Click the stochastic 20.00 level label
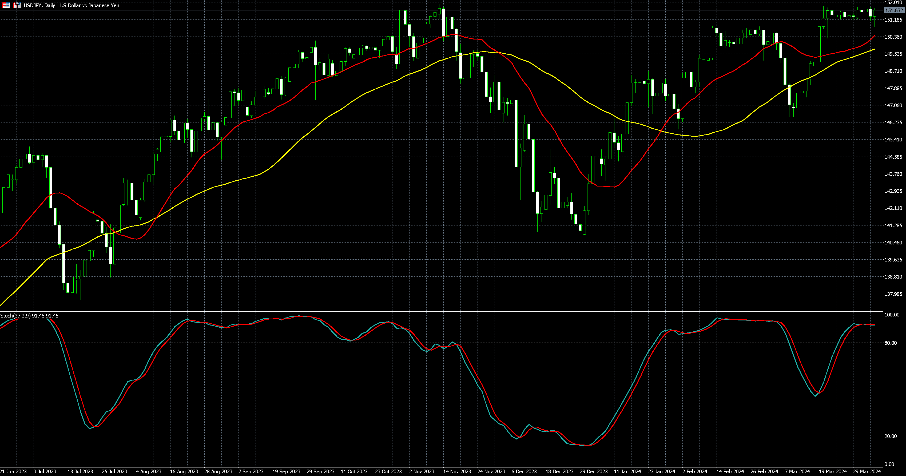Screen dimensions: 906x476 890,436
